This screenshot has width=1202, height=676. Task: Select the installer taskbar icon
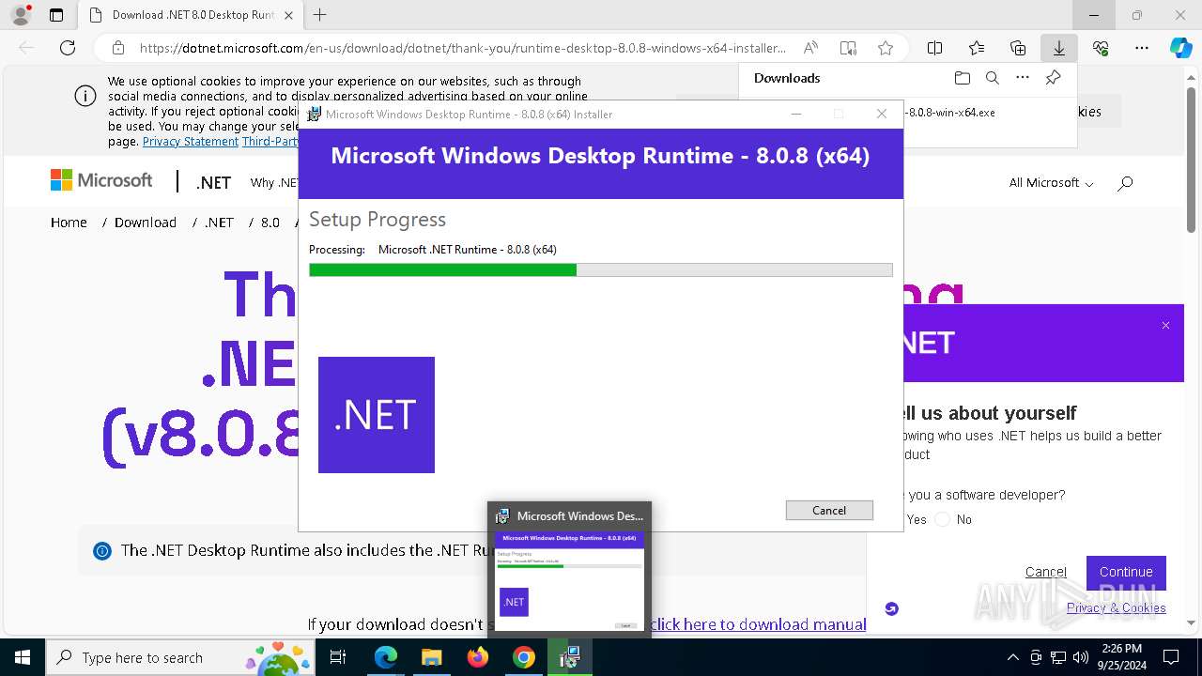(570, 657)
